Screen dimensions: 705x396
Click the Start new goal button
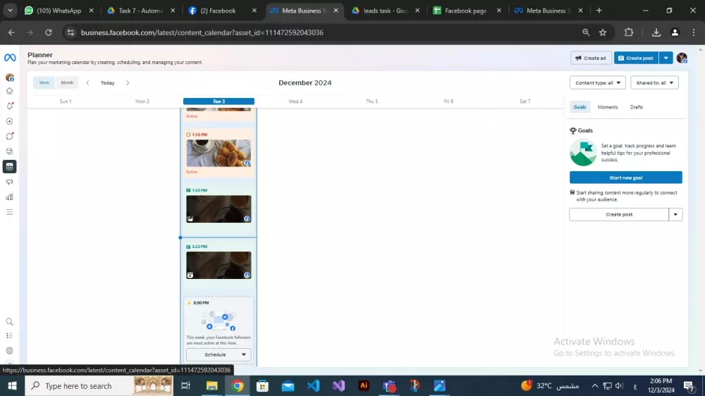coord(625,178)
